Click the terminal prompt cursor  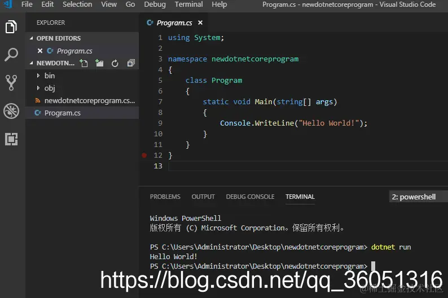point(373,266)
